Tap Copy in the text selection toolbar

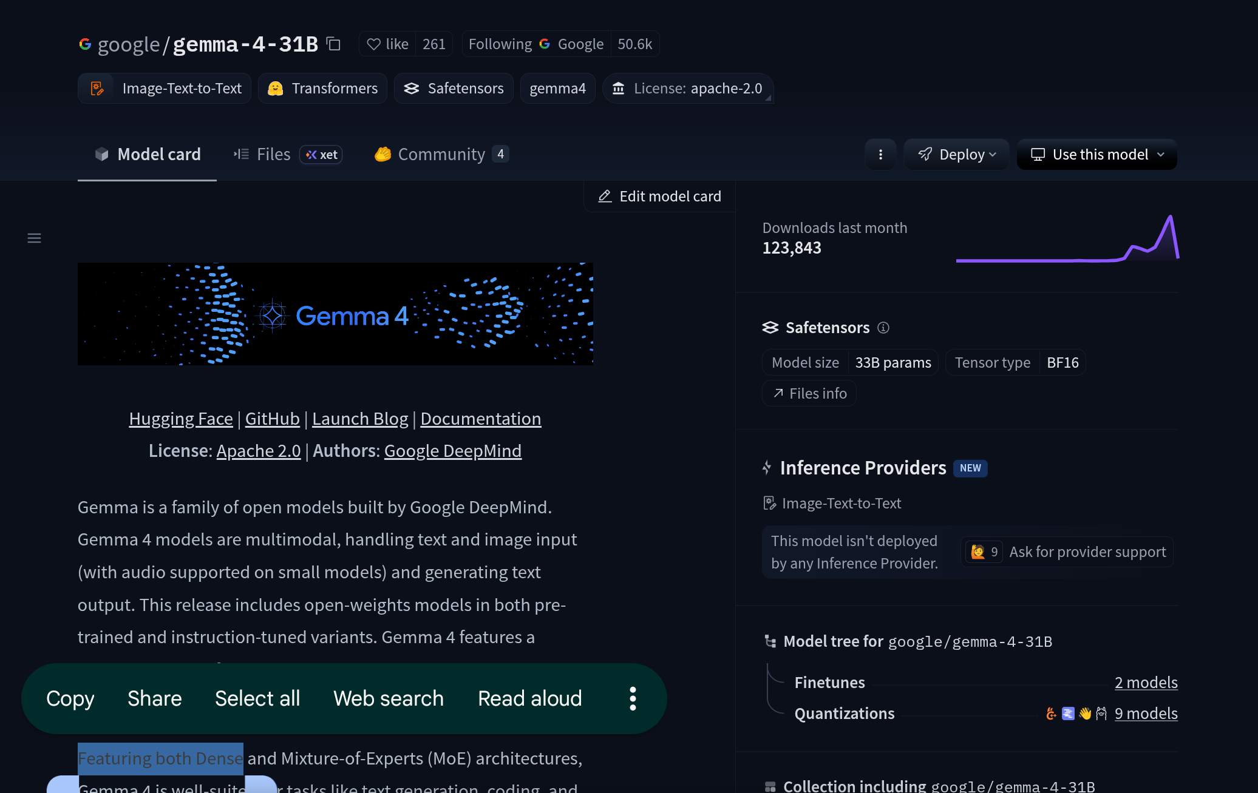70,698
